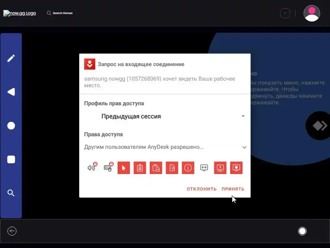Toggle the file manager permission
The image size is (330, 248).
pyautogui.click(x=172, y=168)
